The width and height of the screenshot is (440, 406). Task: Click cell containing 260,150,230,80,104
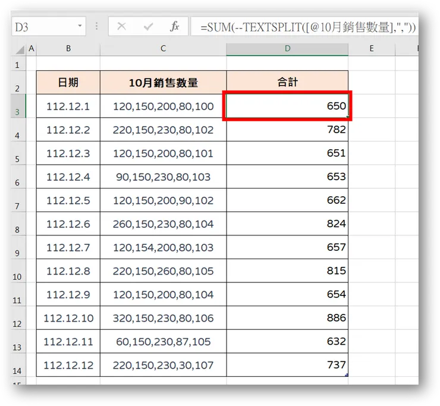(163, 224)
